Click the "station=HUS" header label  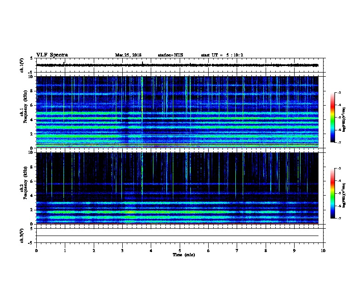[x=171, y=55]
